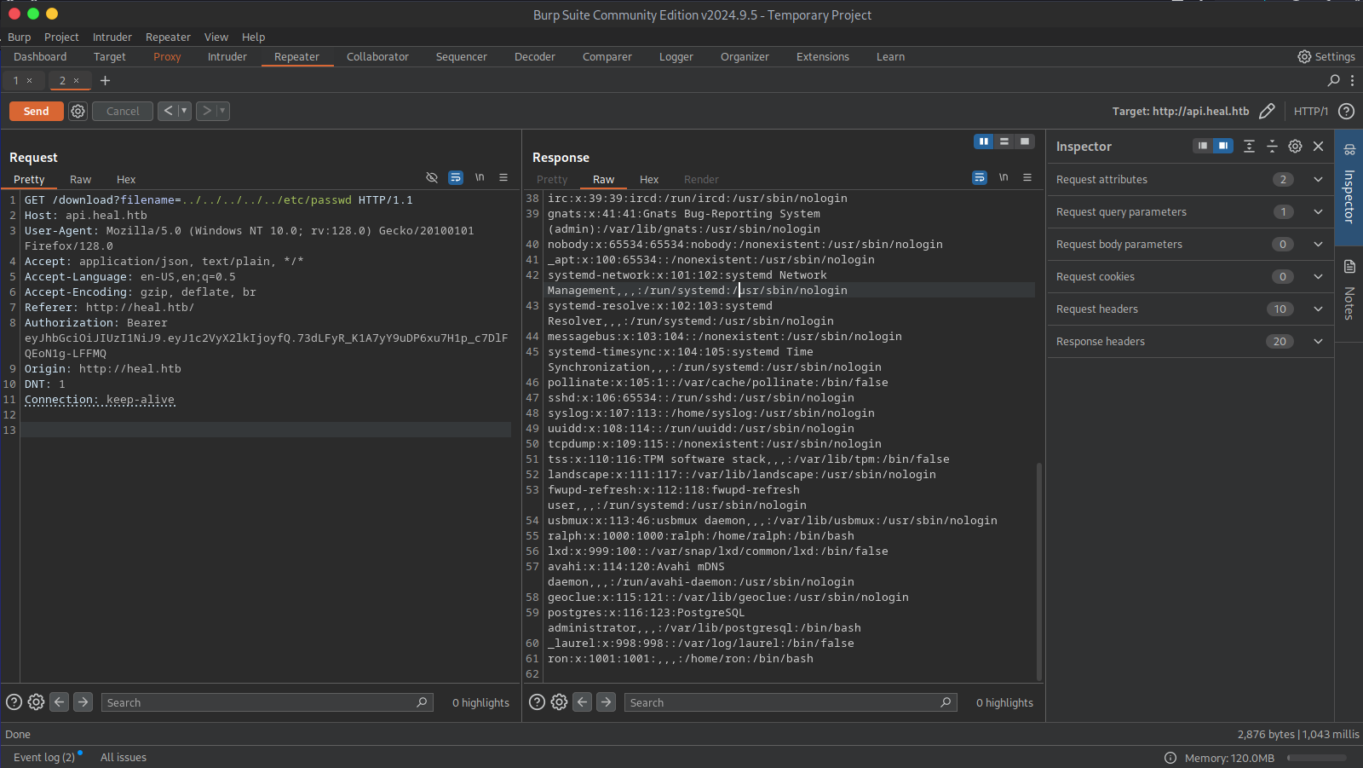1363x768 pixels.
Task: Add a new Repeater tab
Action: pos(106,80)
